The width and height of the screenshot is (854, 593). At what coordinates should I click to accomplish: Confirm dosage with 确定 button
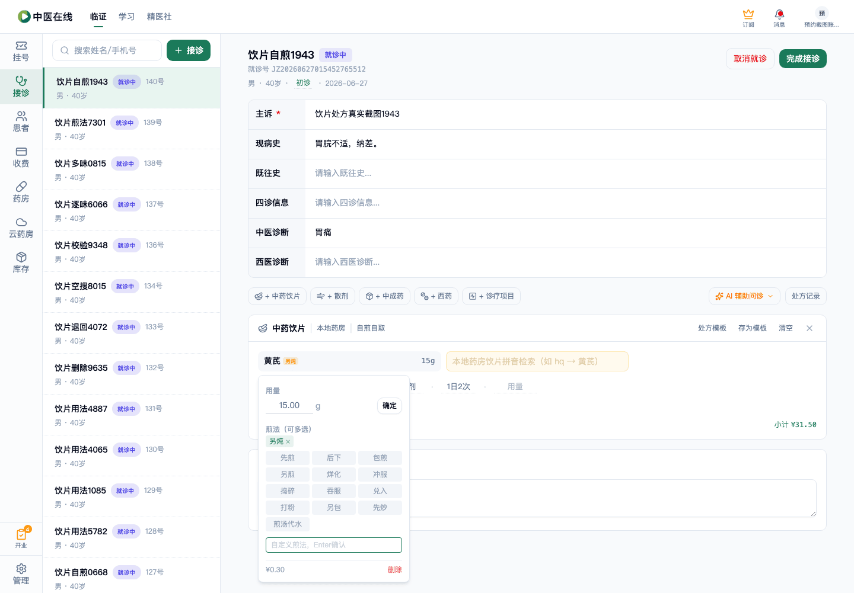[x=390, y=406]
